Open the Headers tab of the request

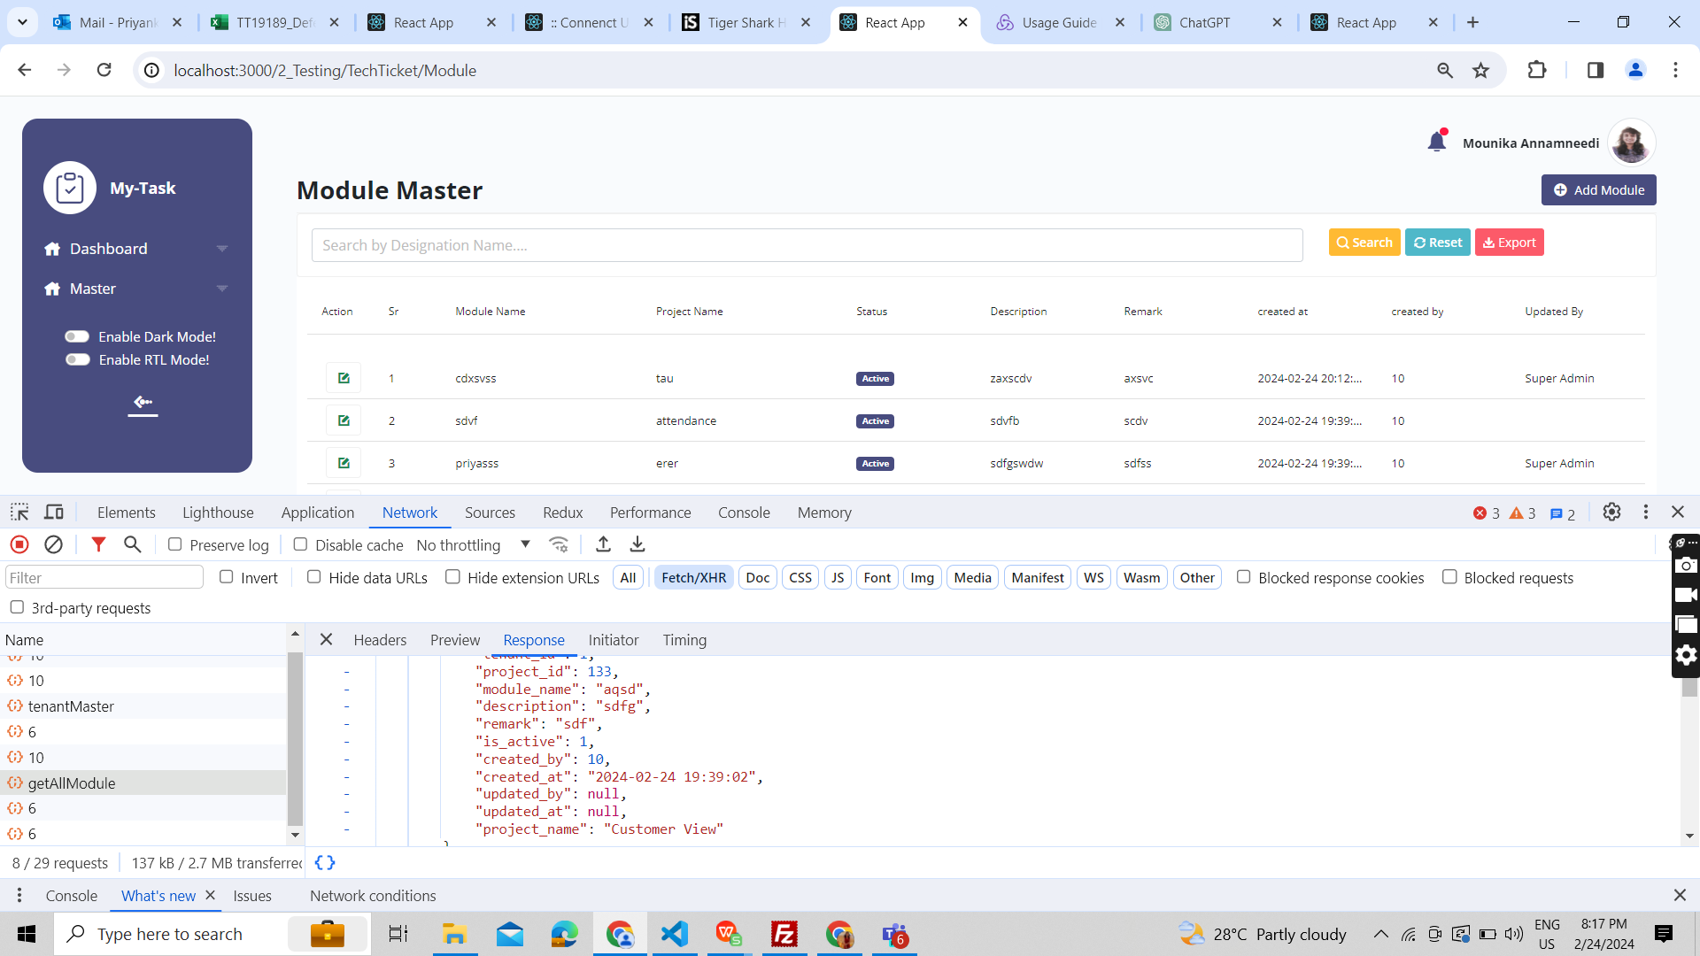(380, 639)
